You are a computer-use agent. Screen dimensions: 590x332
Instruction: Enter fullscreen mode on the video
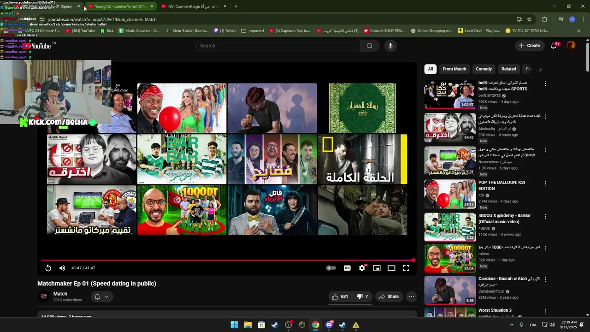point(406,268)
